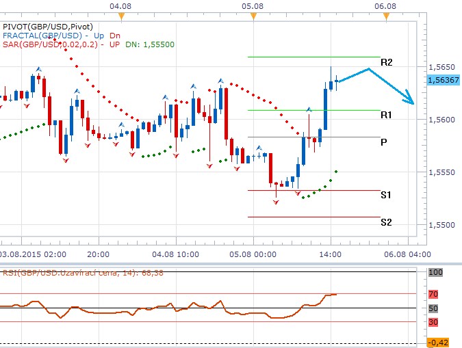Select the PIVOT(GBP/USD,Pivot) indicator label

pos(40,25)
